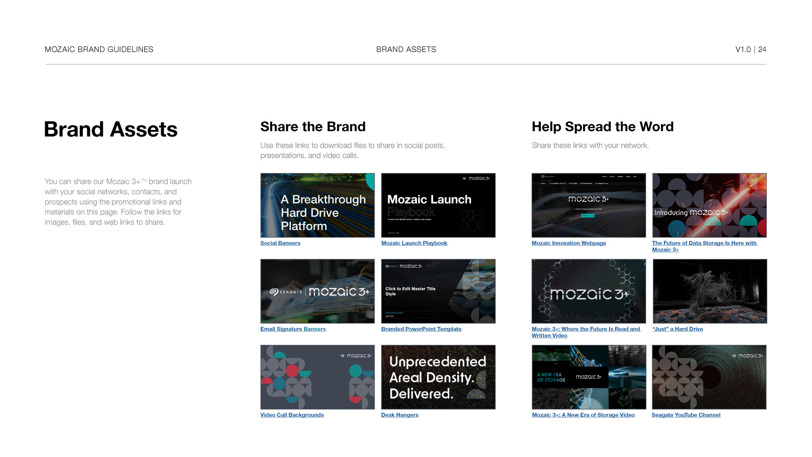Click the hexagon Mozaic 3+ video thumbnail
Viewport: 812px width, 457px height.
tap(589, 291)
